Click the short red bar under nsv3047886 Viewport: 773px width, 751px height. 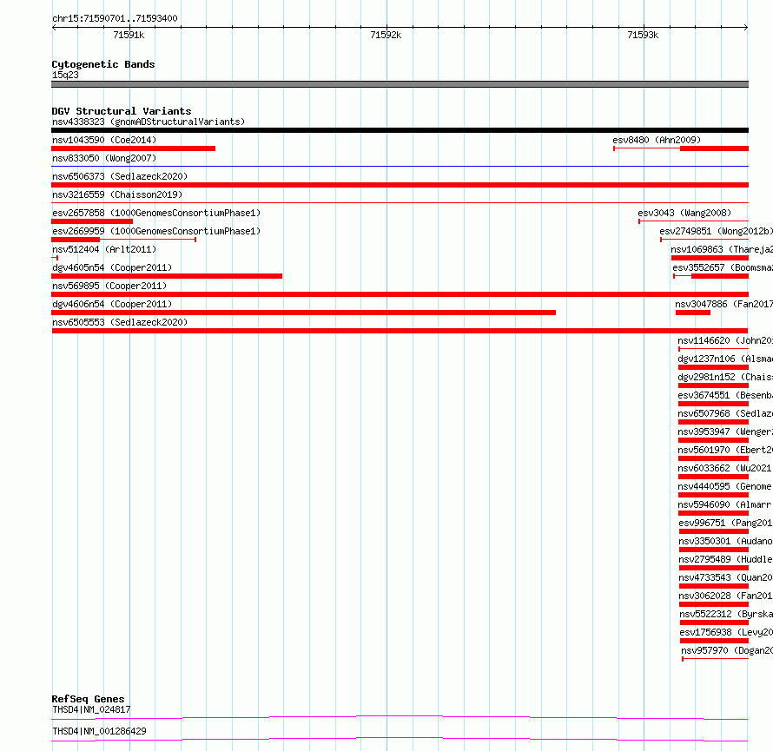[x=692, y=313]
